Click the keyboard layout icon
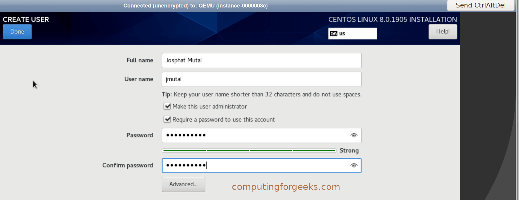The width and height of the screenshot is (519, 200). click(x=334, y=34)
